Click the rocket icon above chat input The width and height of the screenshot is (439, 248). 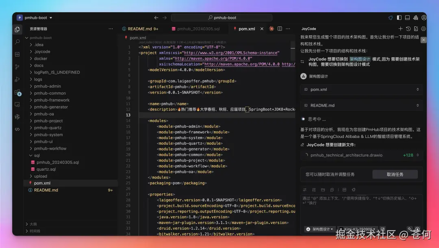(x=354, y=190)
